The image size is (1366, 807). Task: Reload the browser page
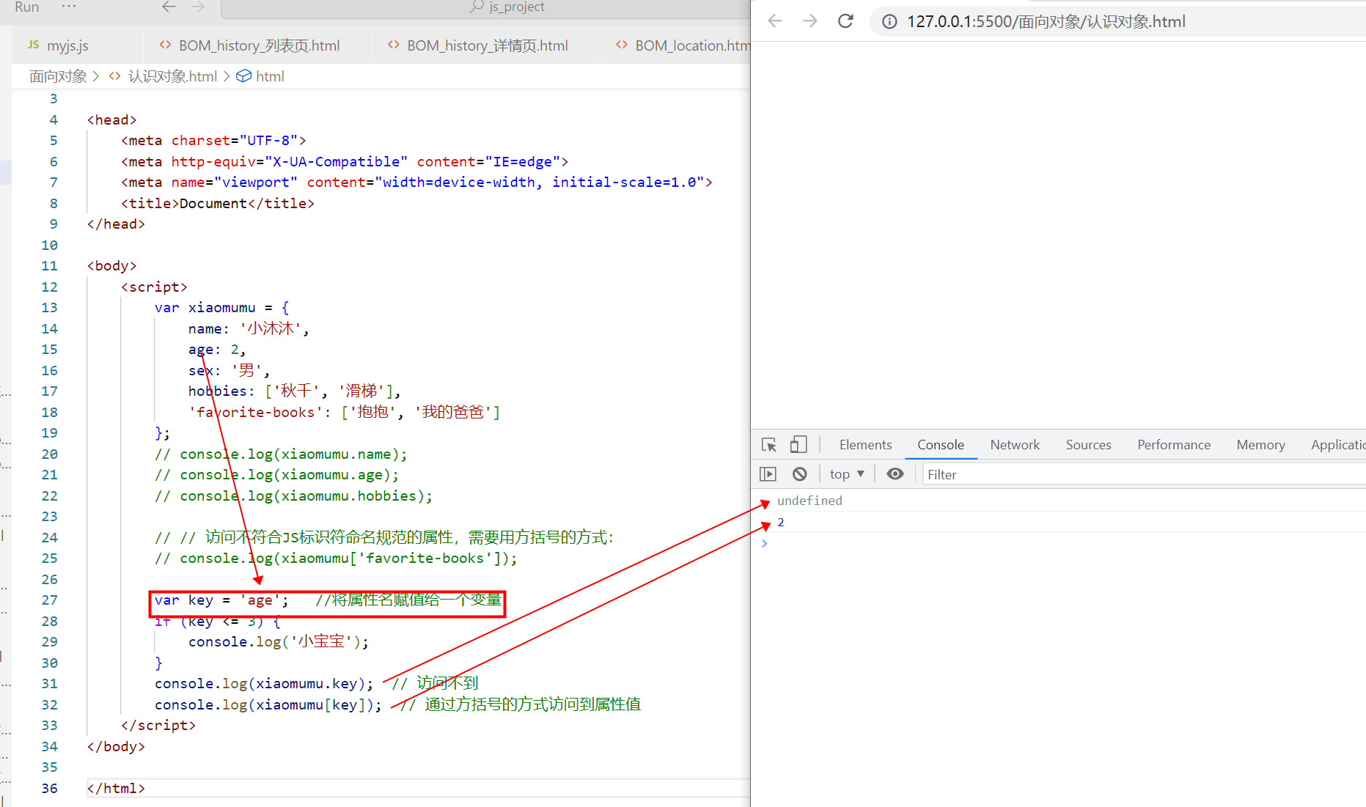pyautogui.click(x=845, y=21)
